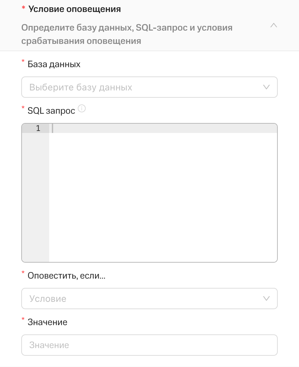Click the info icon beside SQL запрос
The width and height of the screenshot is (299, 367).
coord(82,109)
